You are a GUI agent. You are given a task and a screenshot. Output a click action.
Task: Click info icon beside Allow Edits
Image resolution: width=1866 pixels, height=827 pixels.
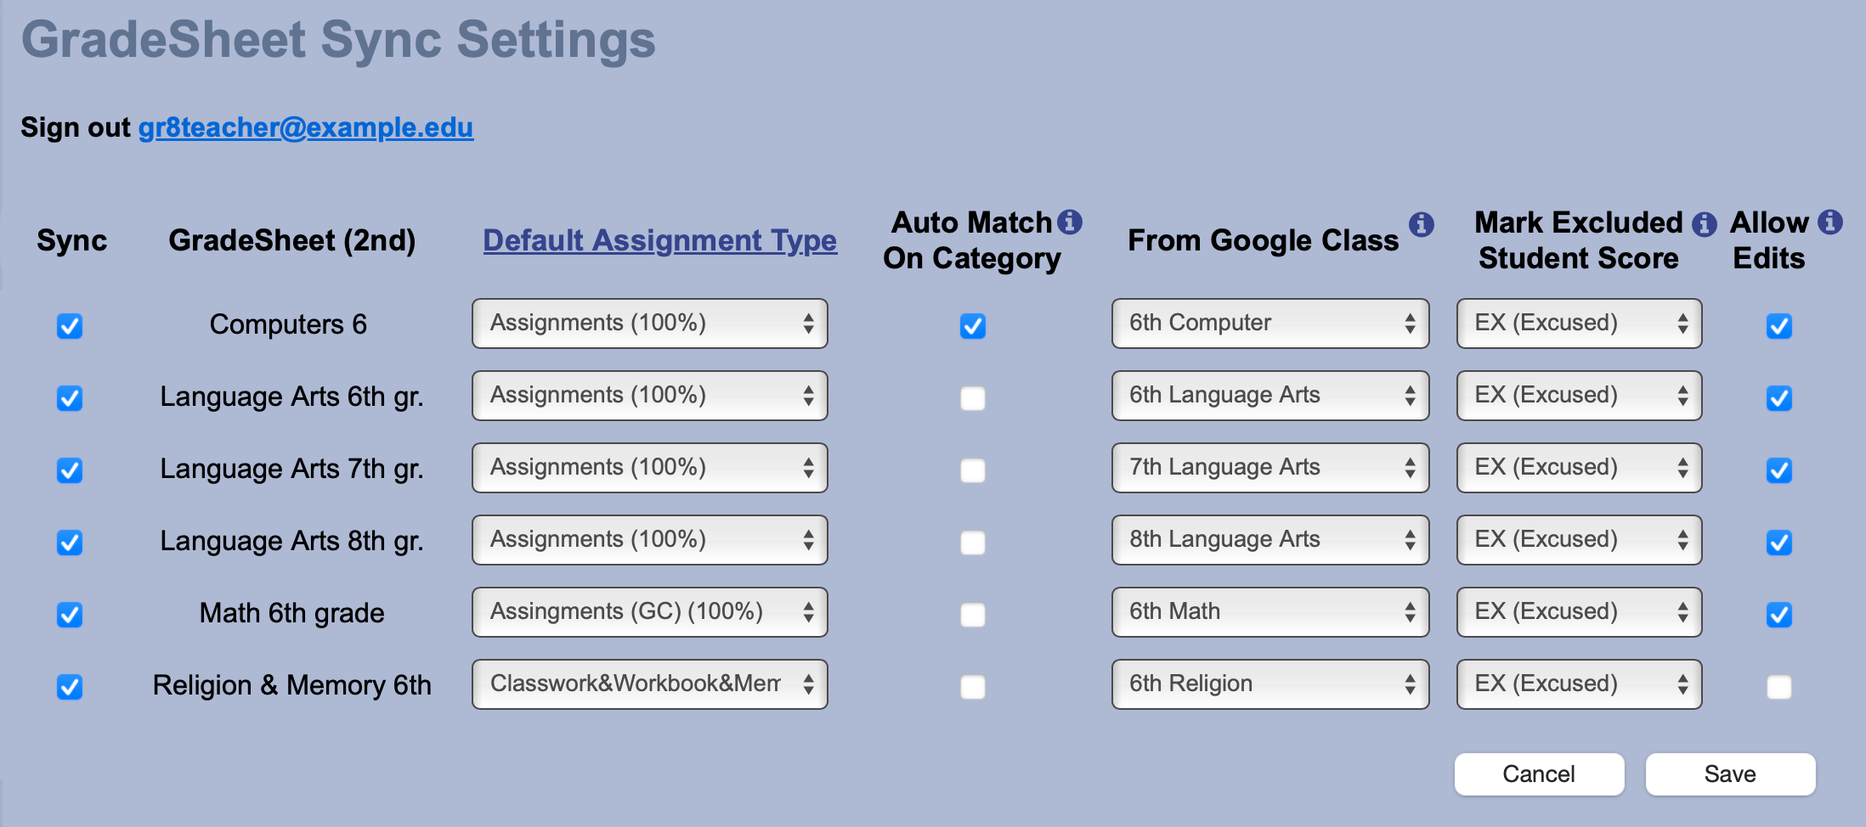[1830, 222]
